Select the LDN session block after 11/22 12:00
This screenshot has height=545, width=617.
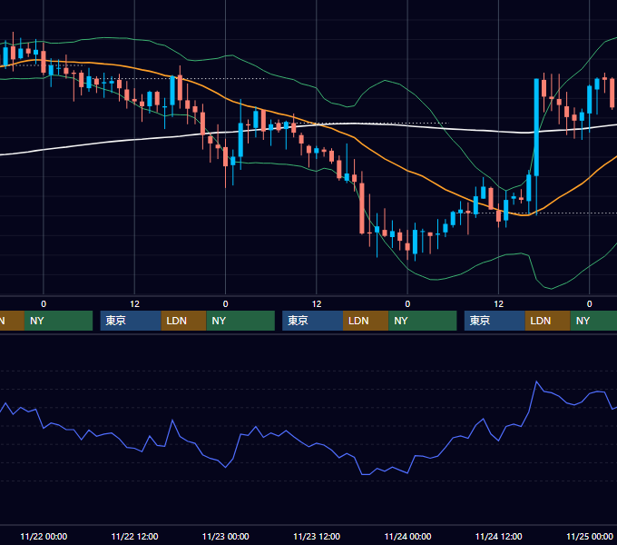pos(184,321)
